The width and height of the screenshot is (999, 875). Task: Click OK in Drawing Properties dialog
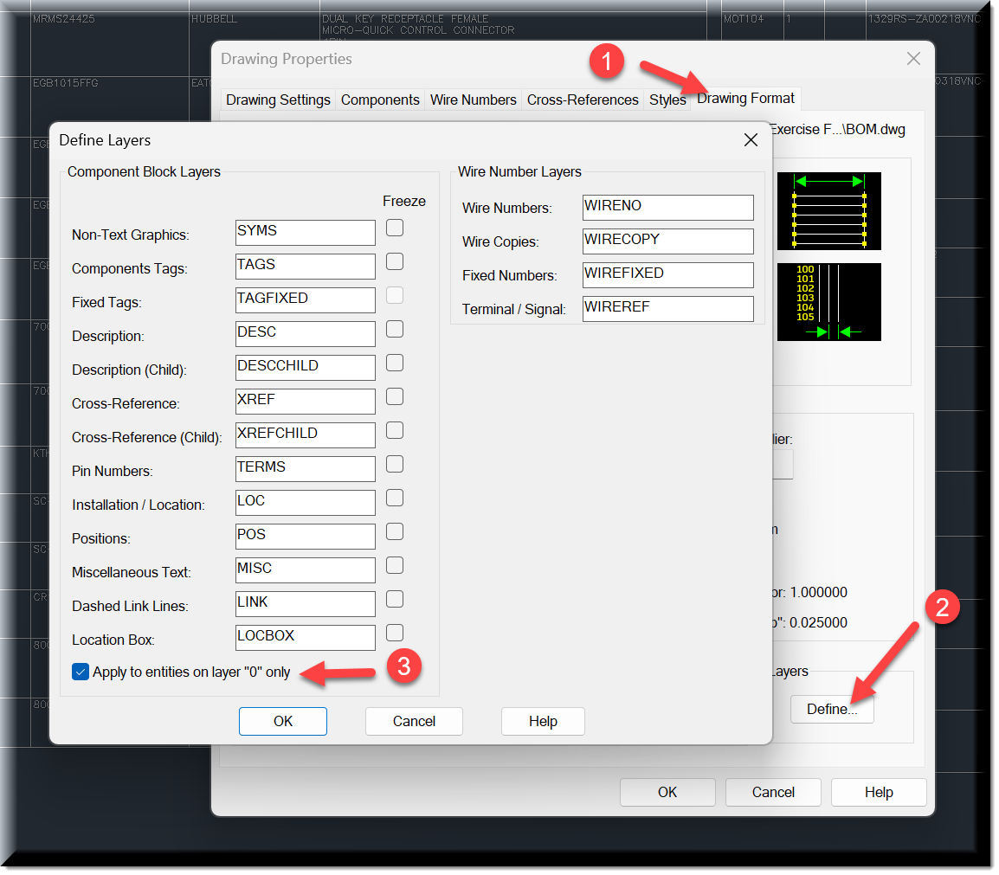(667, 792)
